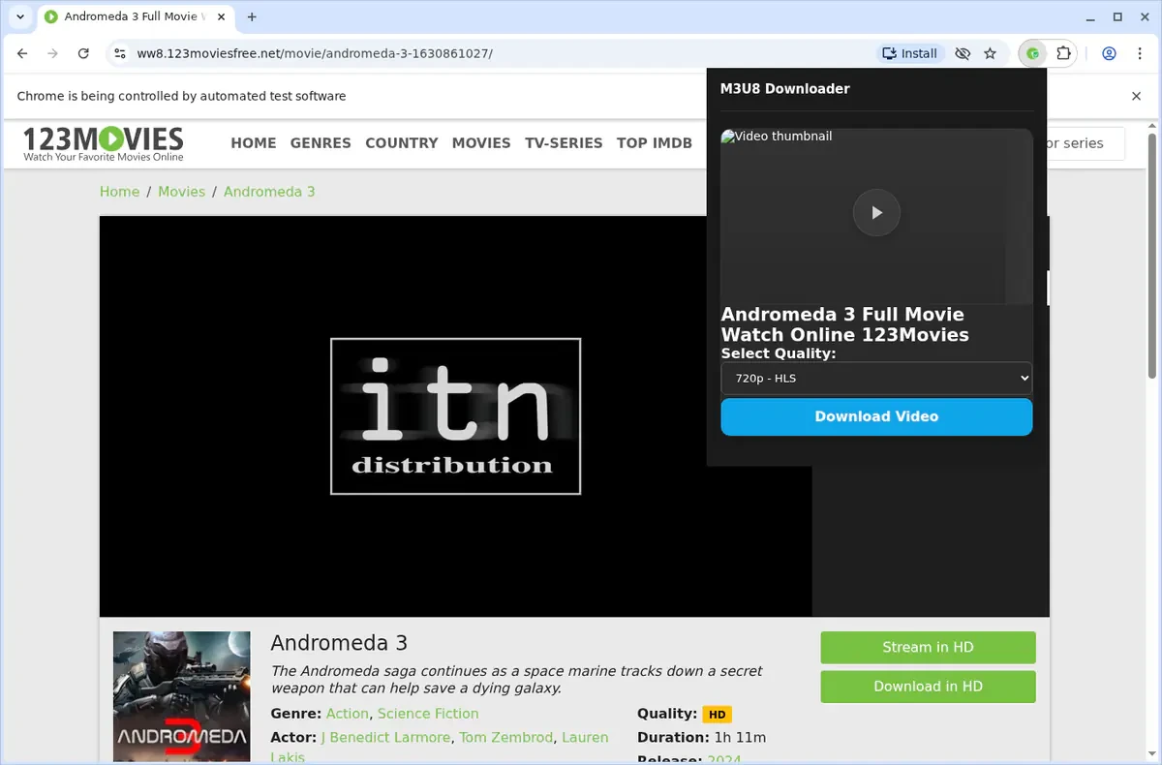Open the Extensions puzzle-piece menu
Viewport: 1162px width, 765px height.
click(x=1063, y=53)
